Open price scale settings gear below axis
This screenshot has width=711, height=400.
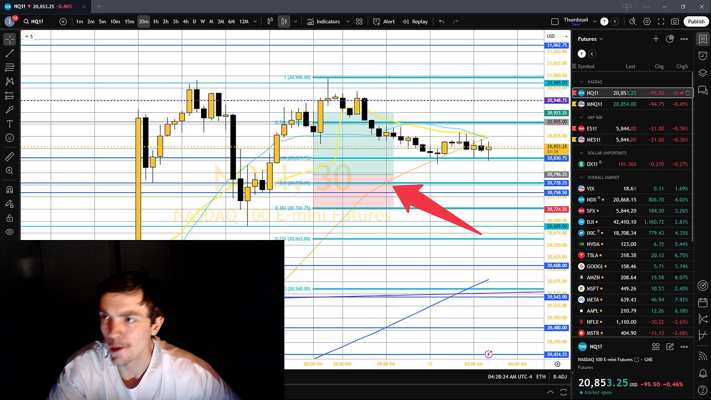(x=557, y=364)
